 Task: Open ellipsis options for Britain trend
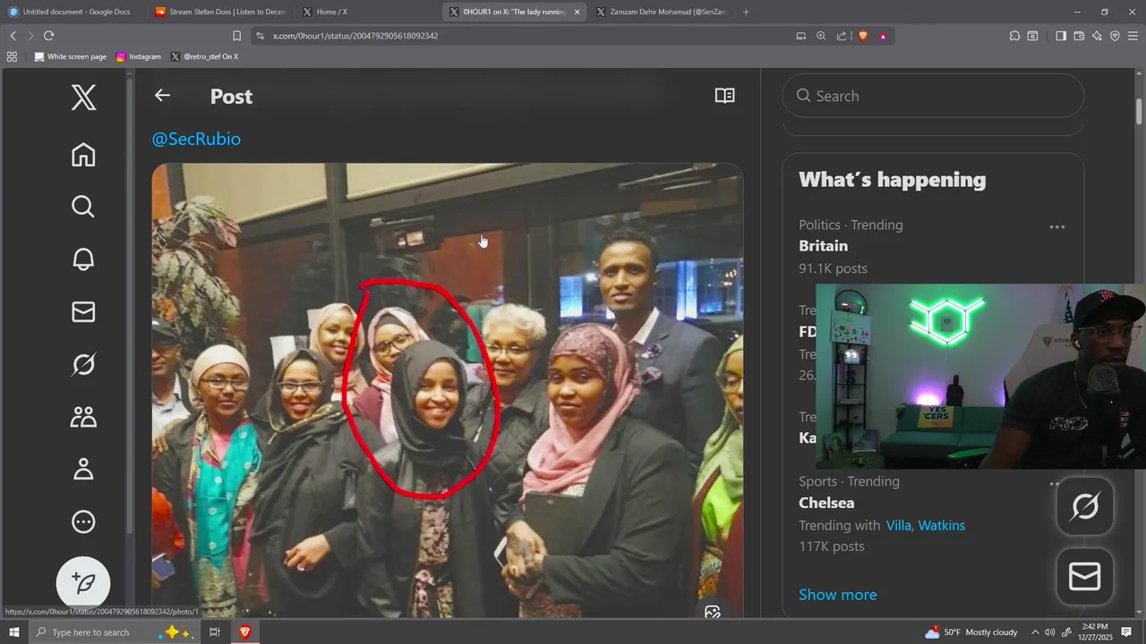[1057, 227]
